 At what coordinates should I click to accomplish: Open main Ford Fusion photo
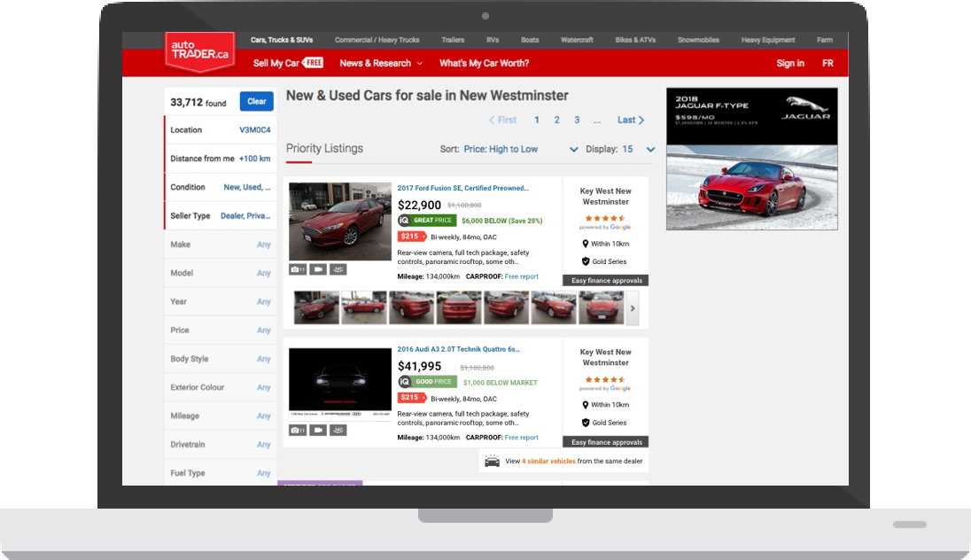(340, 222)
